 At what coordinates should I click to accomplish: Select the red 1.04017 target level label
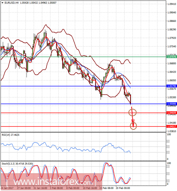point(172,126)
